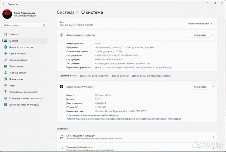Click the Найти параметр search field
The image size is (226, 152).
coord(25,25)
